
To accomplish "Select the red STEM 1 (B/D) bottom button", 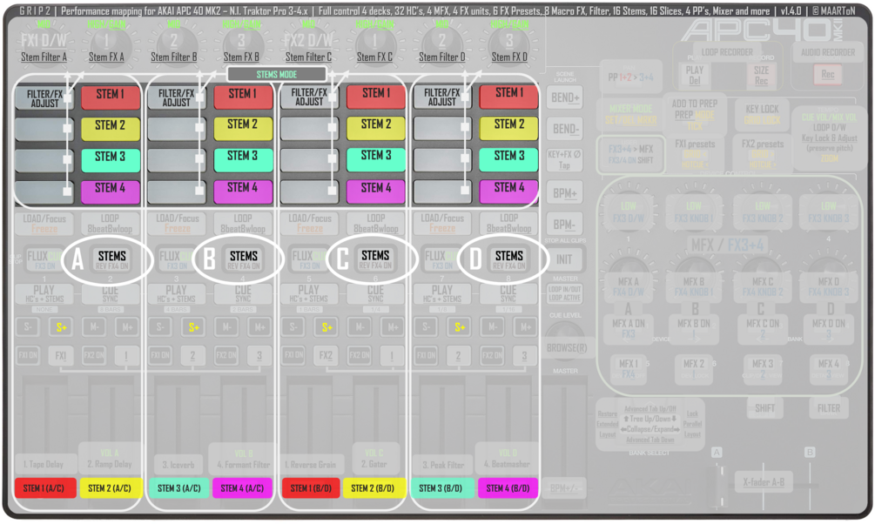I will (312, 487).
